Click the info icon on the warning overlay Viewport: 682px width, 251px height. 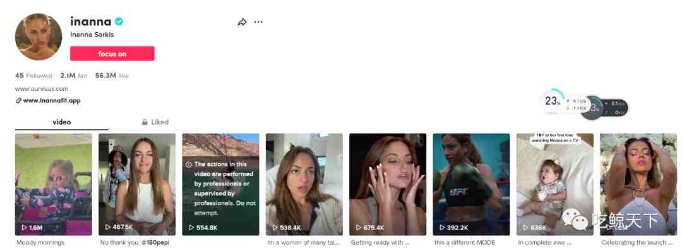(188, 165)
